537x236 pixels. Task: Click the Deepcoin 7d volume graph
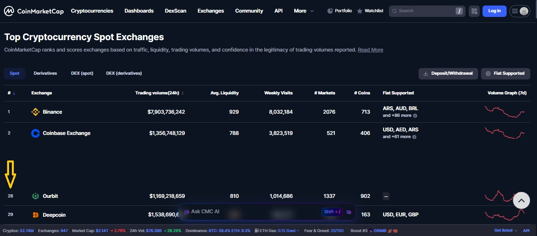[505, 215]
